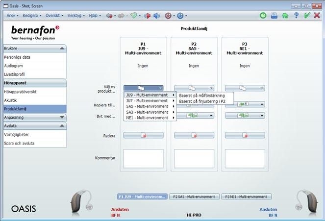
Task: Click P1 Radera delete button
Action: pyautogui.click(x=143, y=135)
